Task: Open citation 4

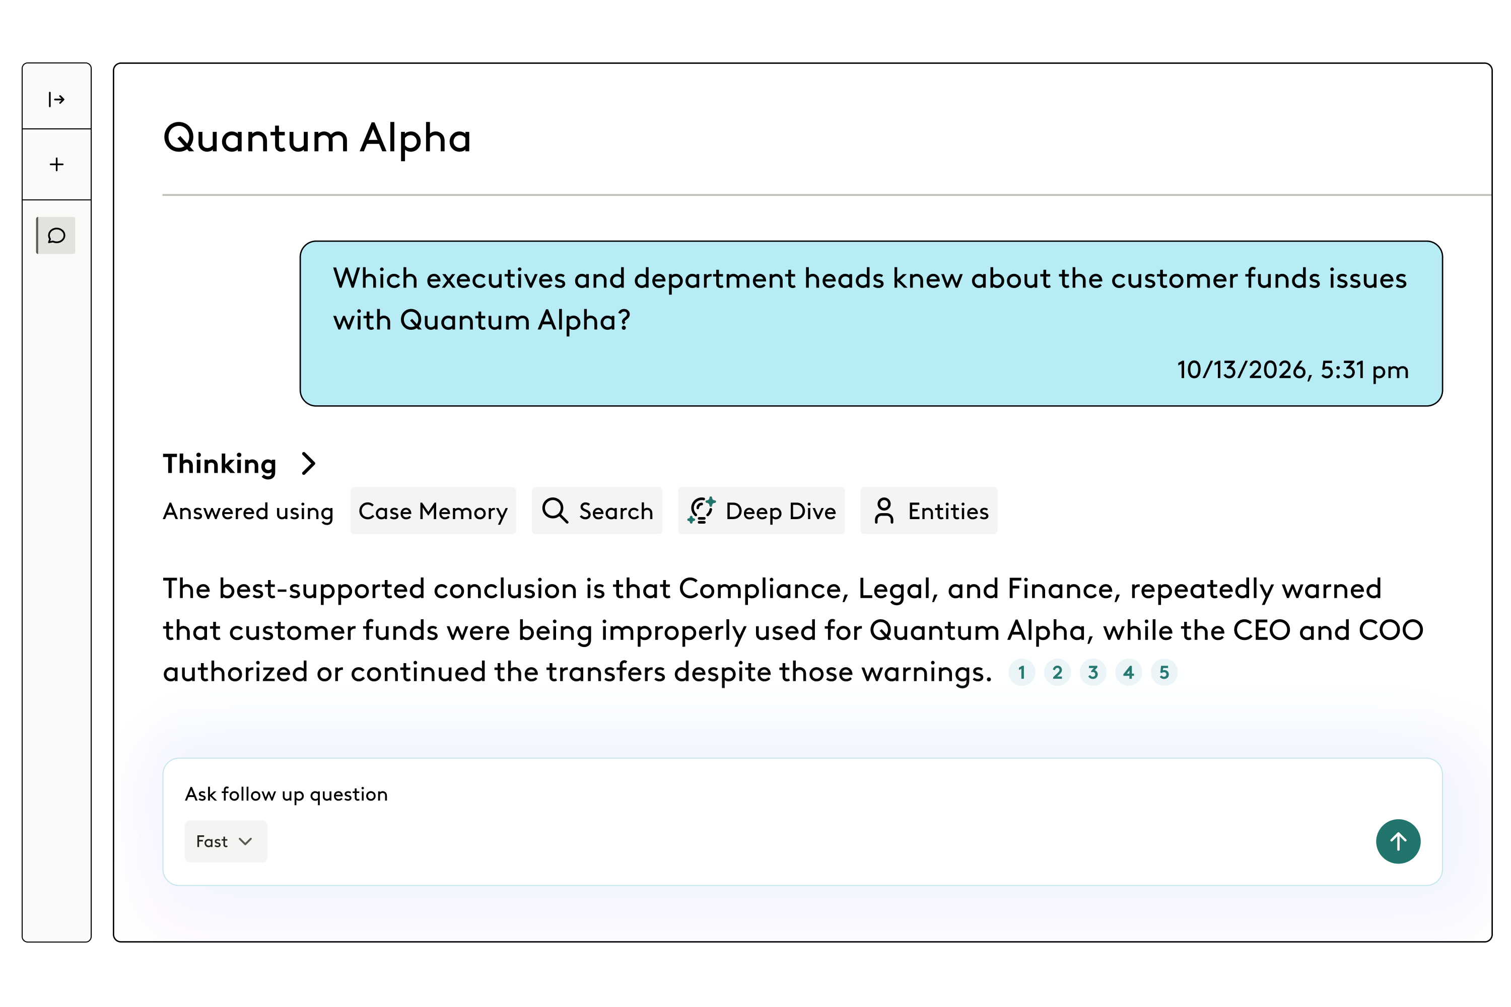Action: (x=1129, y=672)
